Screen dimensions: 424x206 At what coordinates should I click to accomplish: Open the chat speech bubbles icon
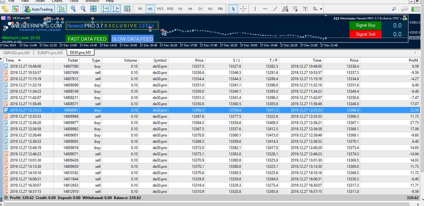[405, 9]
